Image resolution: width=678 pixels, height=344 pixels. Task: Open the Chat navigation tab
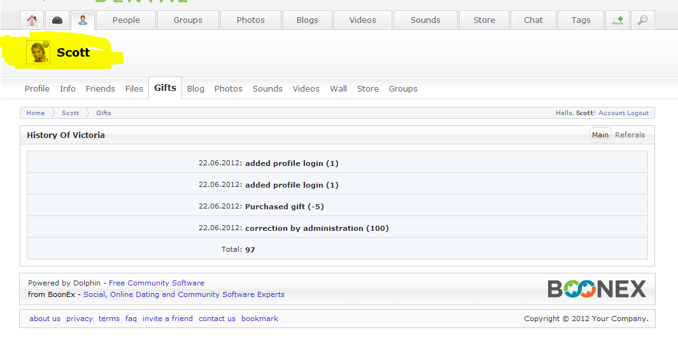pos(533,20)
